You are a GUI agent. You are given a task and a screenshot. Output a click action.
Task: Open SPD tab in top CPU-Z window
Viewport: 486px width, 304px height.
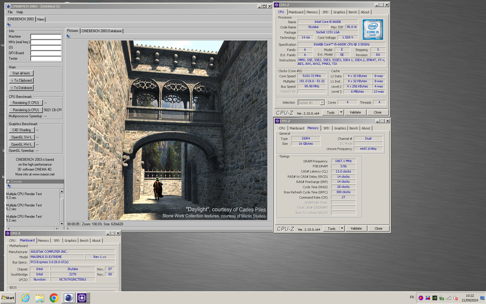click(x=325, y=12)
